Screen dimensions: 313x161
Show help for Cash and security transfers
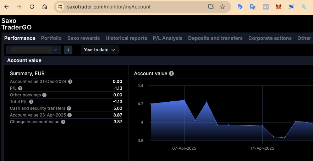click(x=68, y=108)
